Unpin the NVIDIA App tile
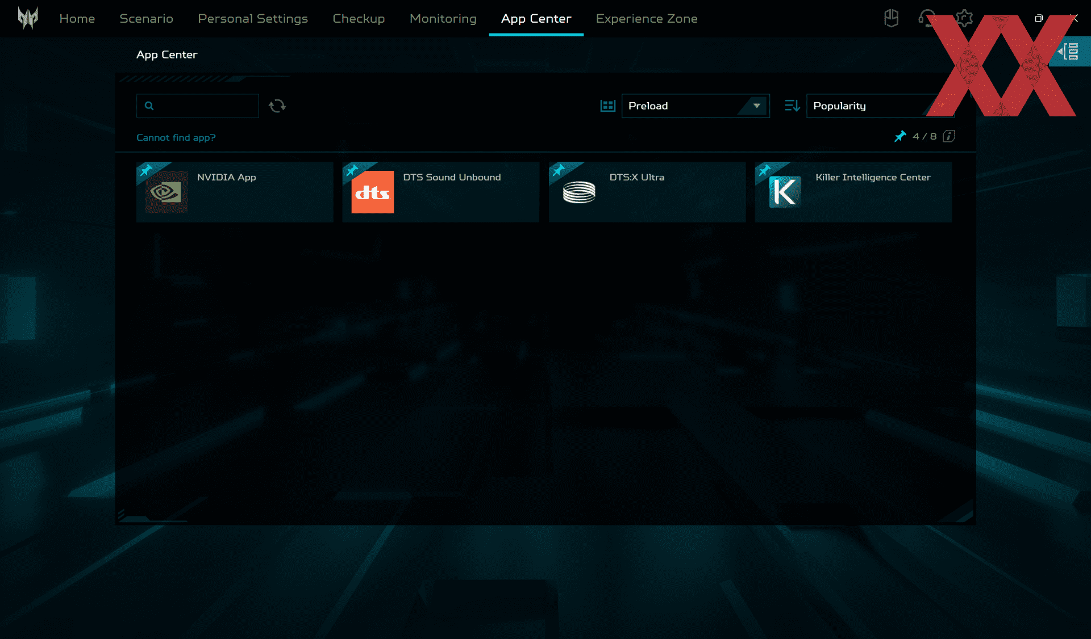Screen dimensions: 1091x639 146,170
